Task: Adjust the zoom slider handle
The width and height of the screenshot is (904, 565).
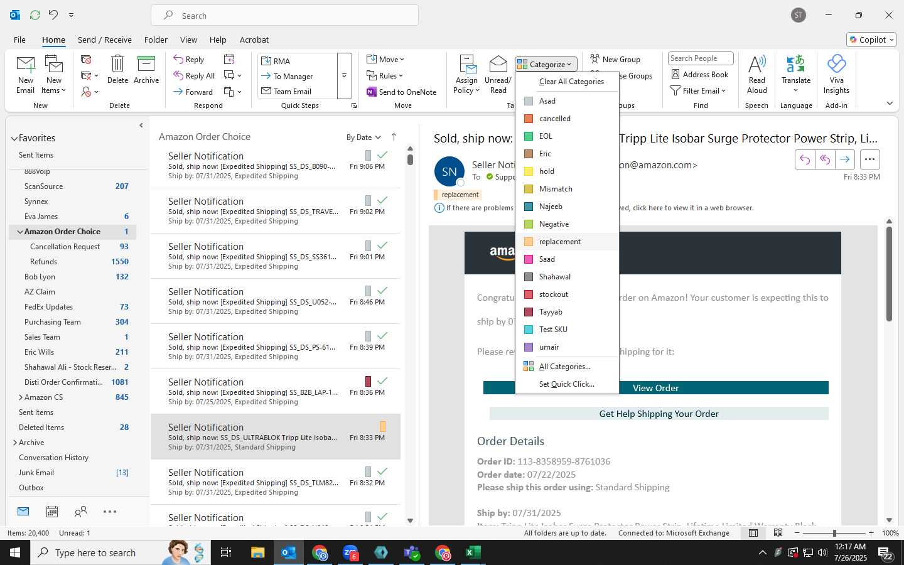Action: [834, 533]
